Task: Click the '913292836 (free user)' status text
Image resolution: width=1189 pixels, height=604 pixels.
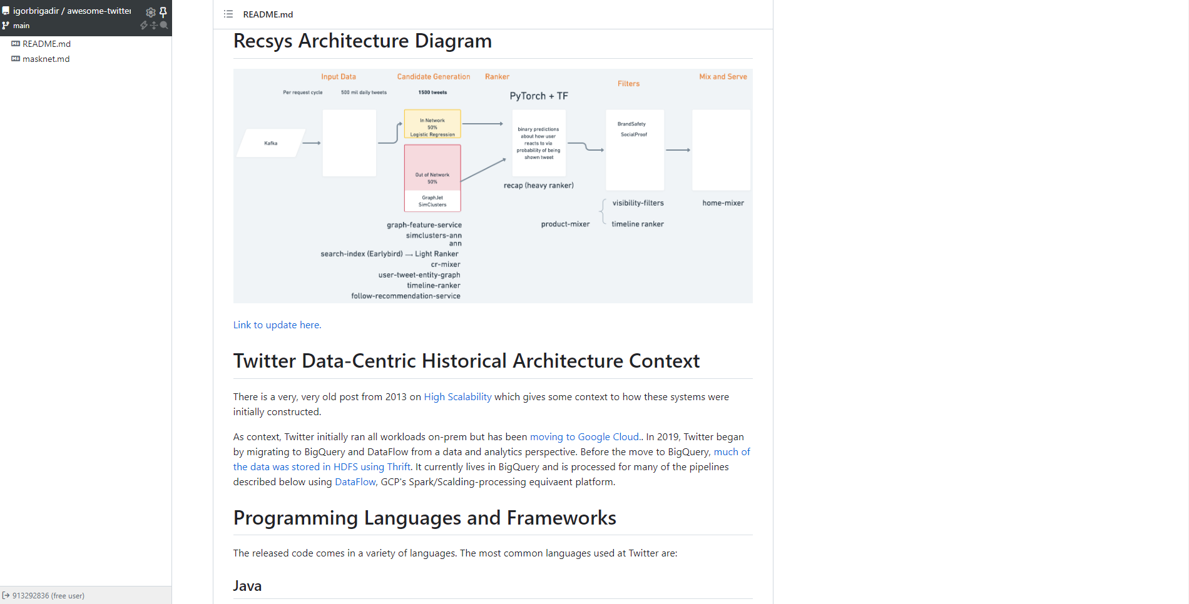Action: pyautogui.click(x=48, y=596)
